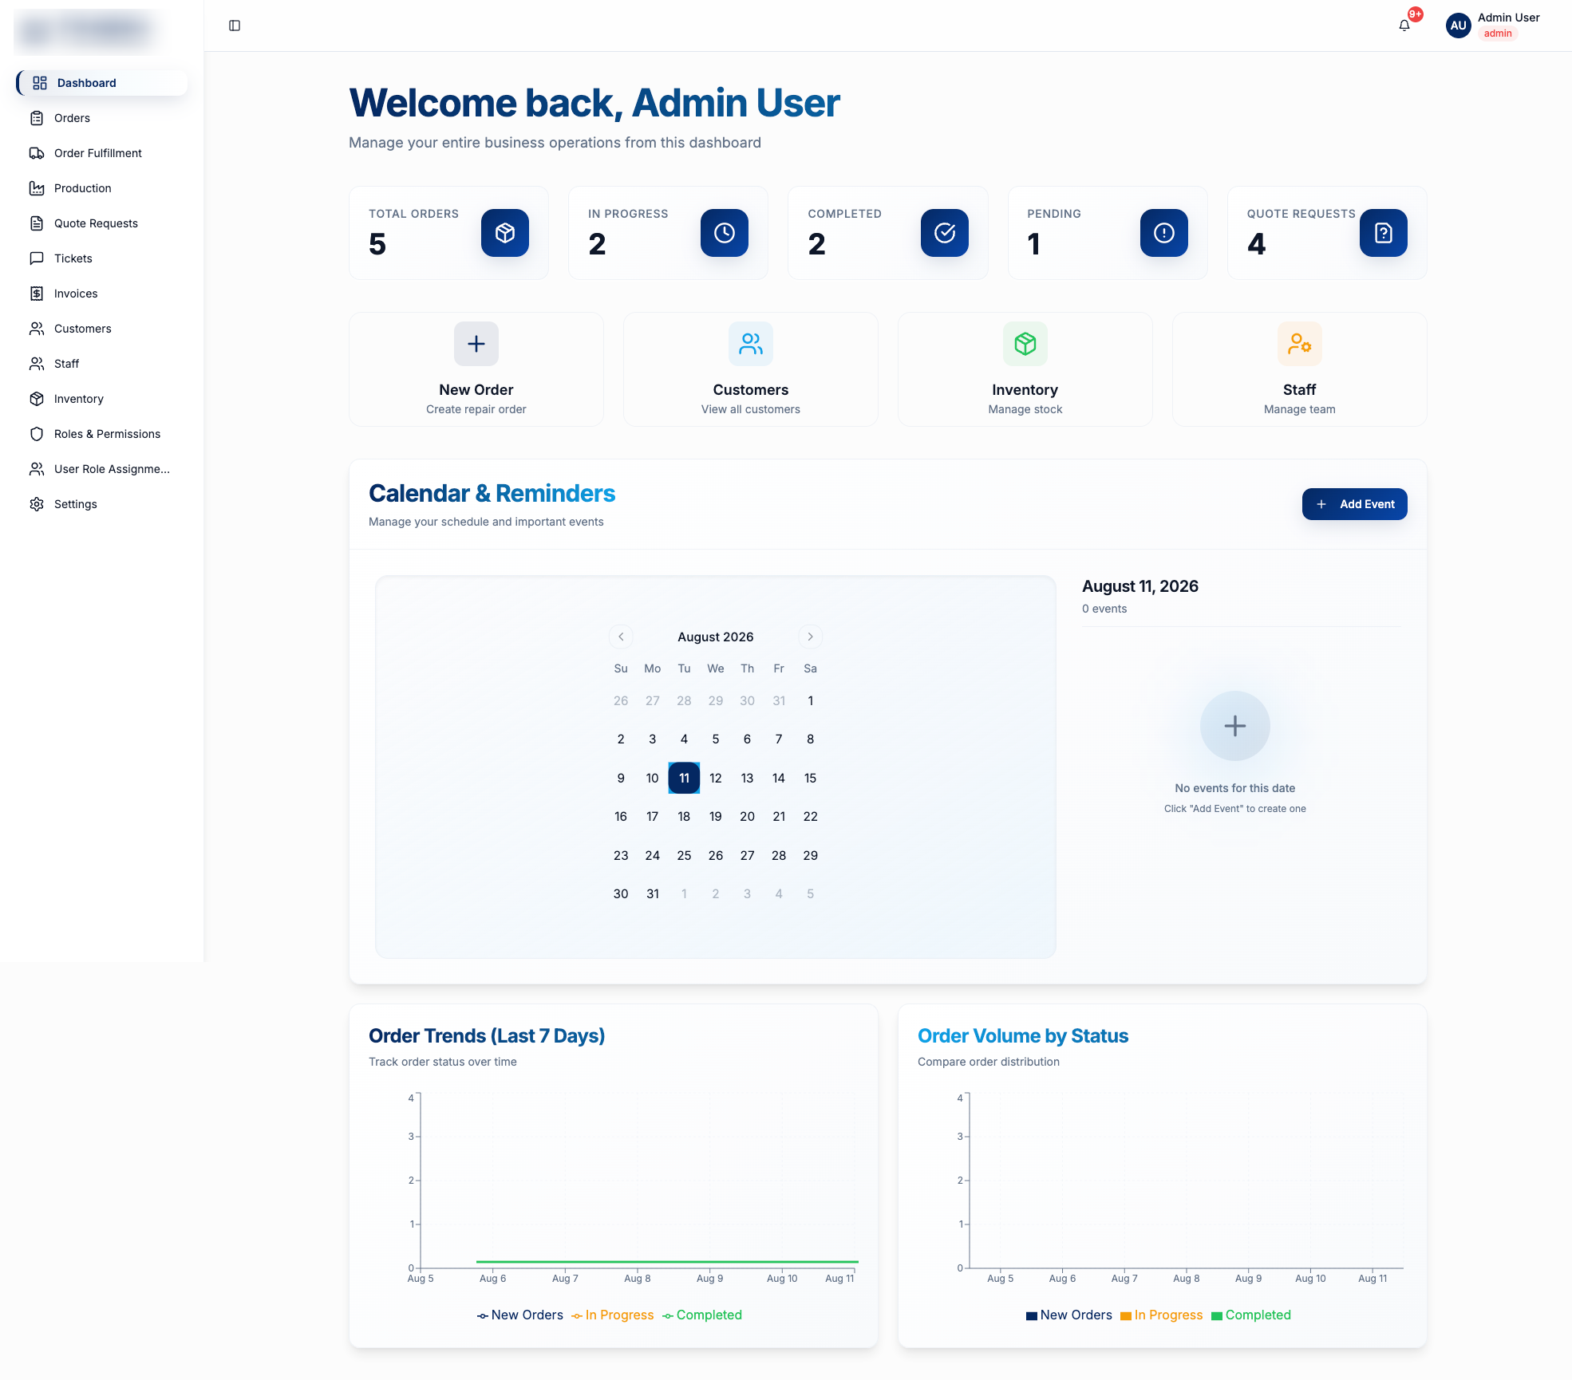This screenshot has height=1380, width=1572.
Task: Open the Staff quick action card
Action: (1300, 369)
